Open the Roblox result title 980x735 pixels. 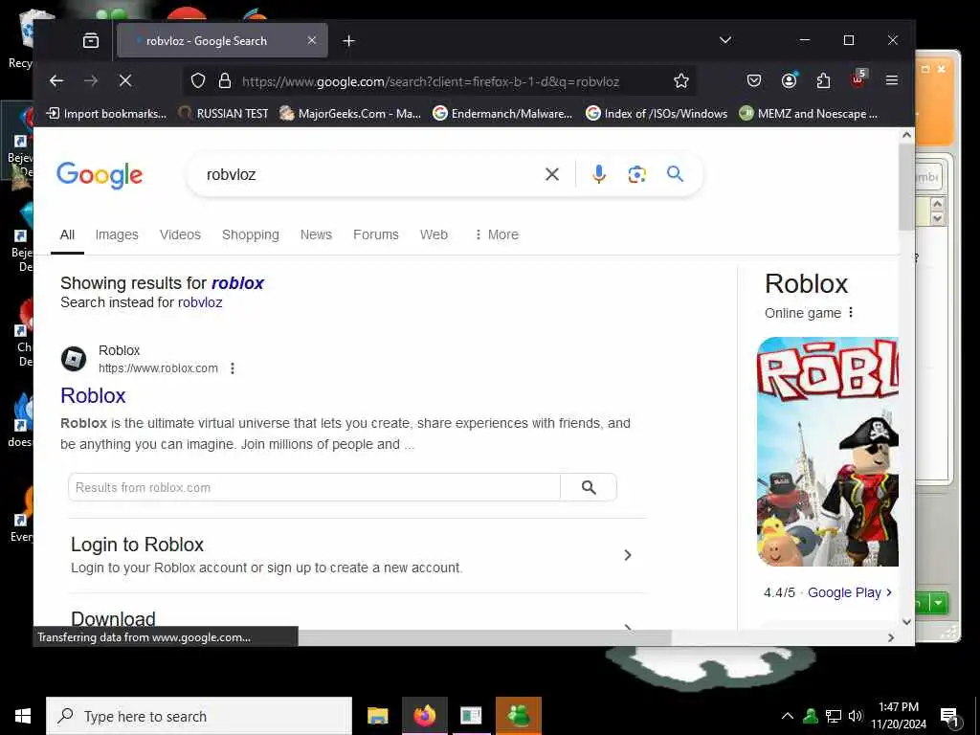click(x=93, y=395)
